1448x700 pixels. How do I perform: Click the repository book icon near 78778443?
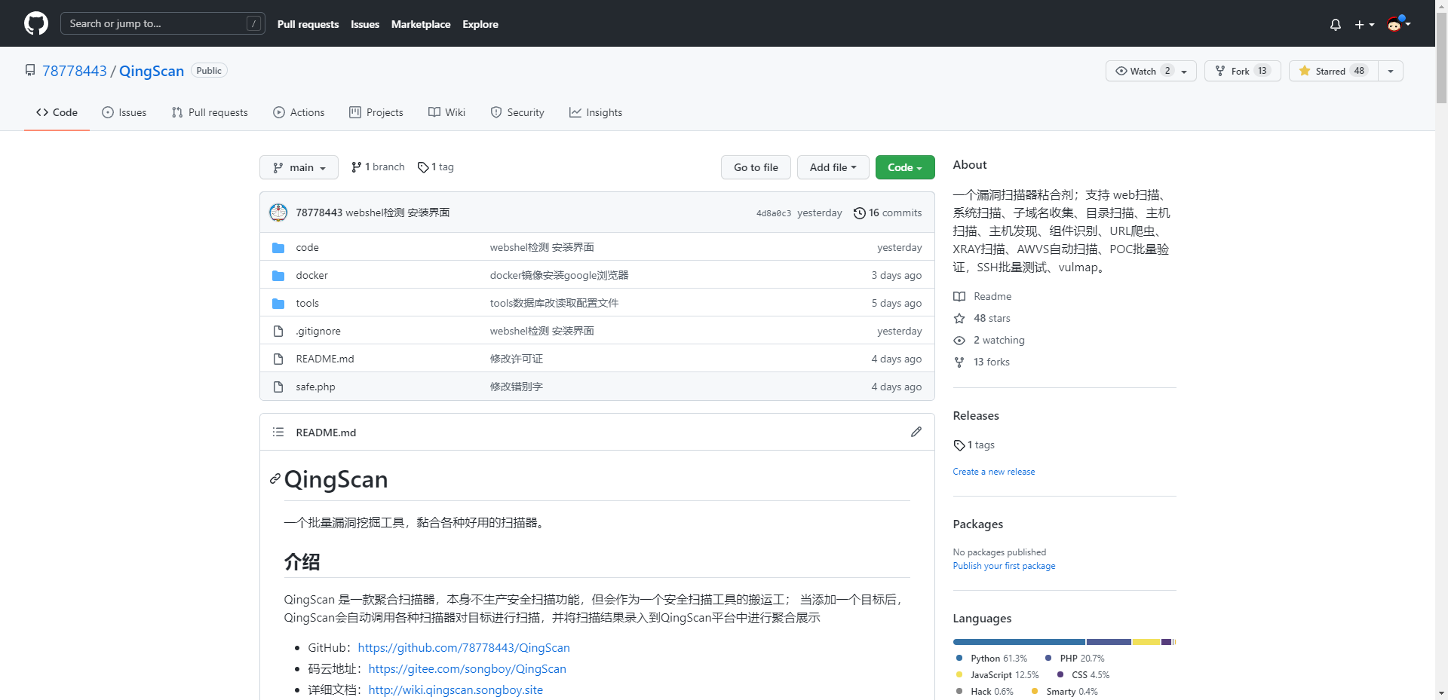click(30, 70)
